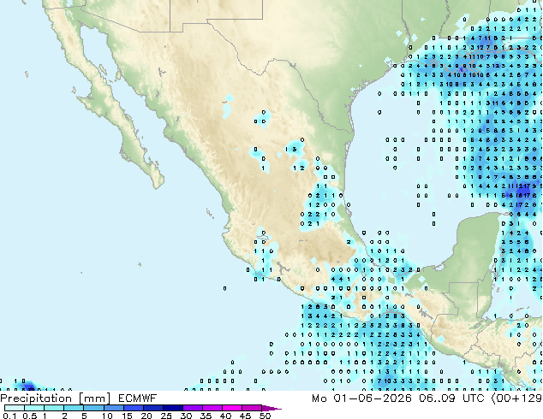The image size is (543, 419).
Task: Click the '30' legend value label
Action: point(186,416)
